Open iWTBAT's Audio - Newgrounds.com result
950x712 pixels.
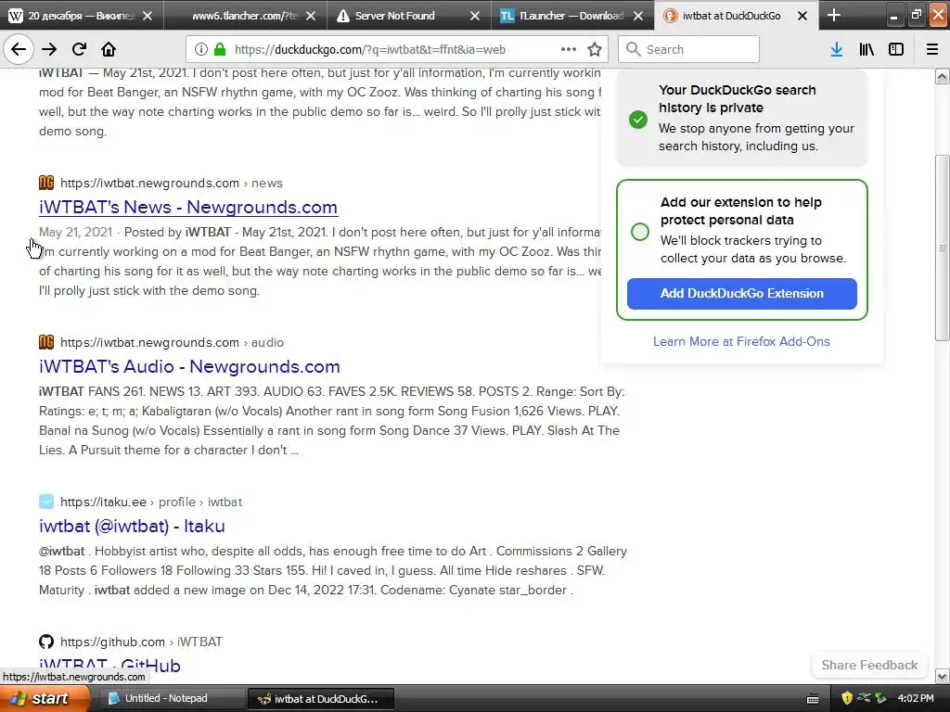[x=189, y=366]
